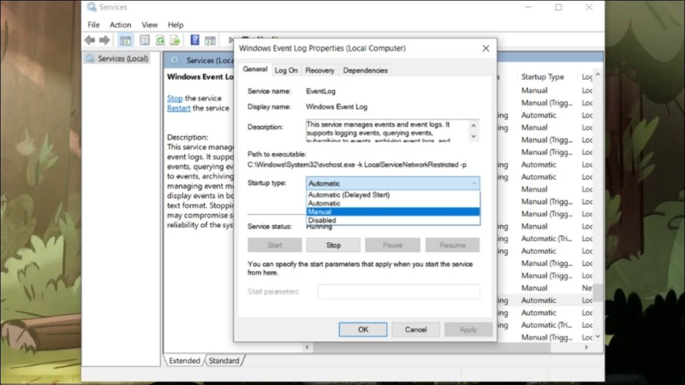Toggle the Show/Hide Console Tree toolbar icon

[x=126, y=40]
